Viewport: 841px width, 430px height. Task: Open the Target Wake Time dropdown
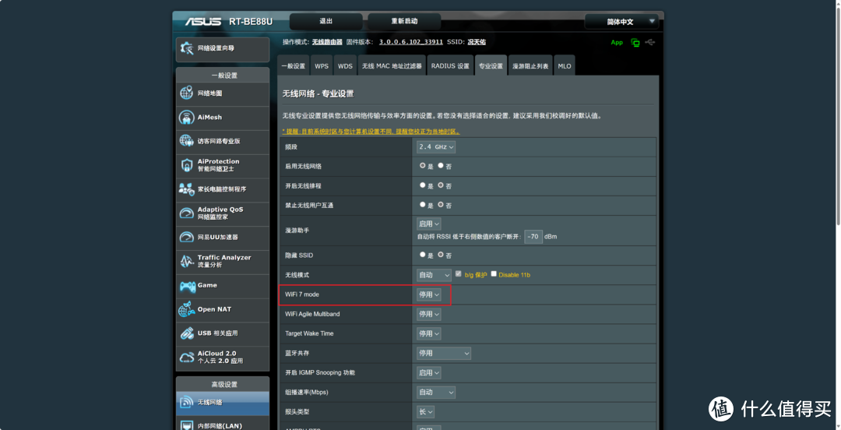click(x=428, y=333)
